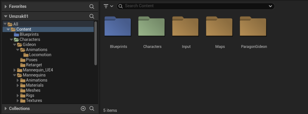Click the search icon in Favorites header
The image size is (308, 114).
(92, 7)
